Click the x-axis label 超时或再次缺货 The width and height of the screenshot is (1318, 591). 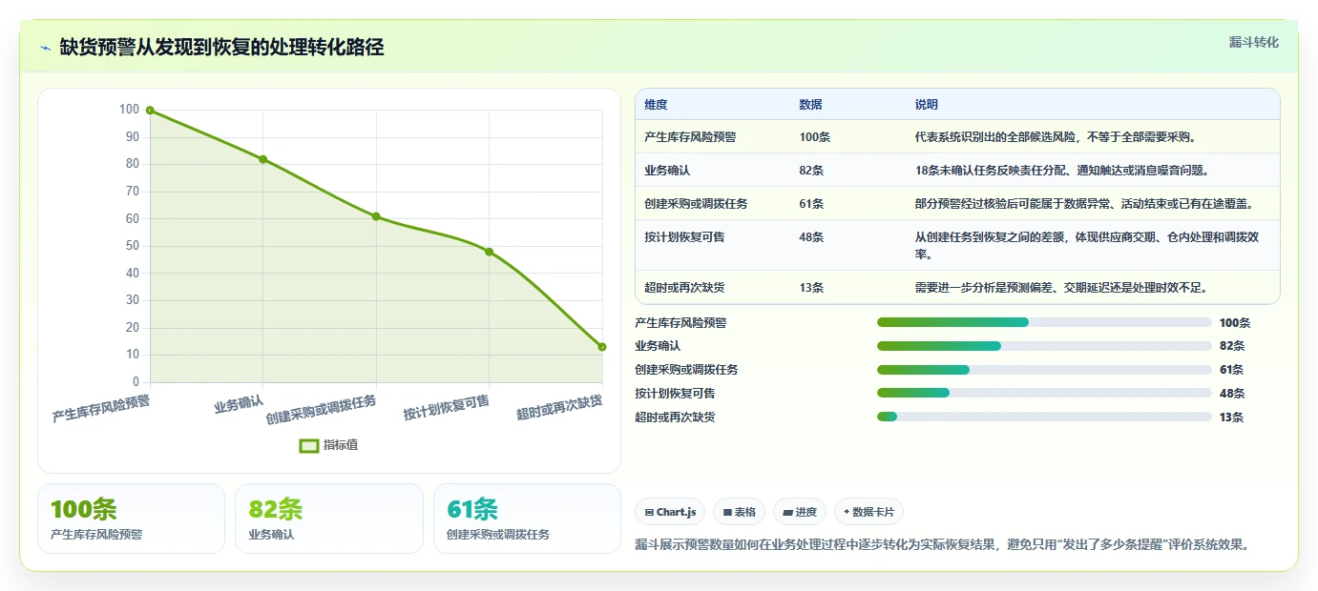pyautogui.click(x=559, y=408)
